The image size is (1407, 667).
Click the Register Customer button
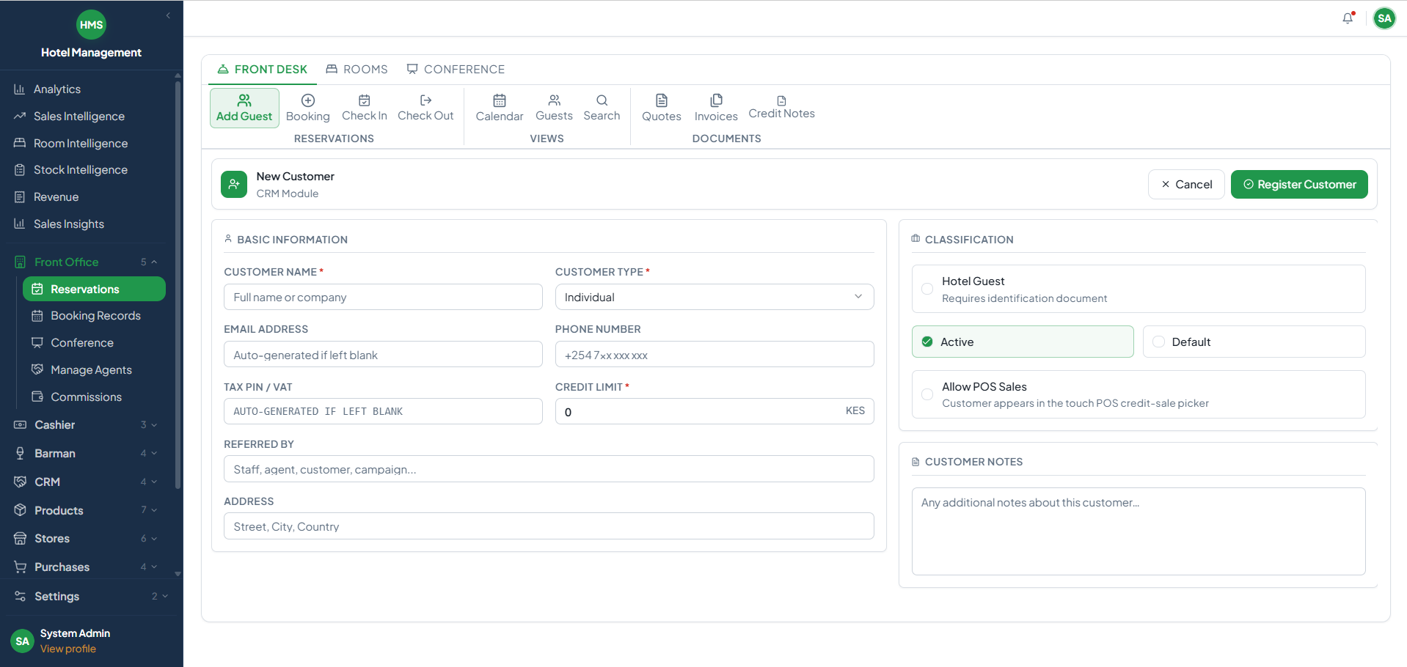click(1299, 185)
